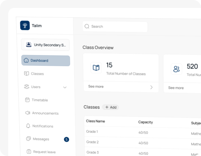The image size is (201, 156).
Task: Click the people icon on the 520 card
Action: (x=177, y=69)
